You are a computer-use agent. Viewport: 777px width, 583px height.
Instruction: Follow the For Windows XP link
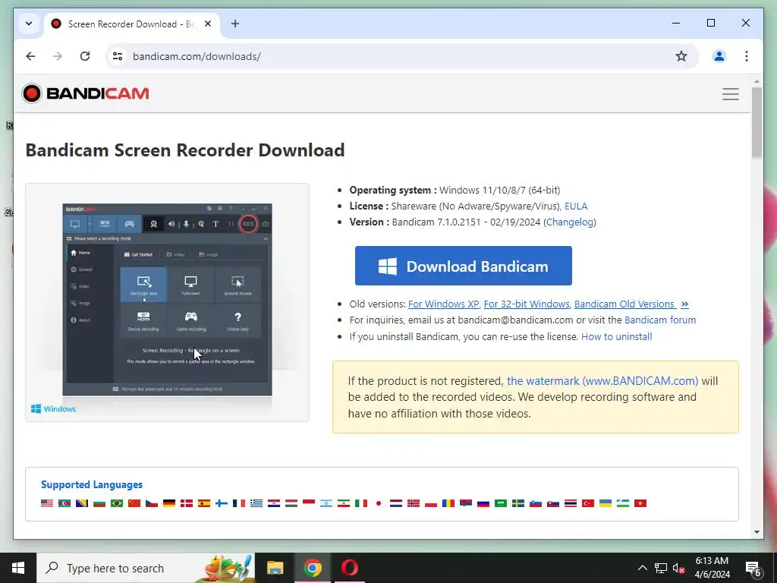[443, 304]
